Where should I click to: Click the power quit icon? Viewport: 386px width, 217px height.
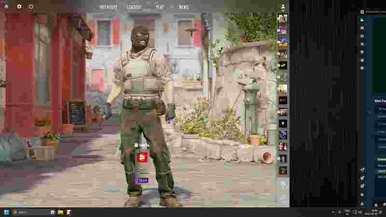[31, 6]
